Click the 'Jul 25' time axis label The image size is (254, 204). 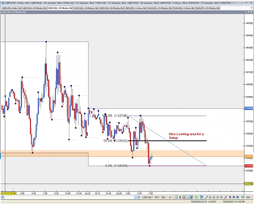point(87,193)
